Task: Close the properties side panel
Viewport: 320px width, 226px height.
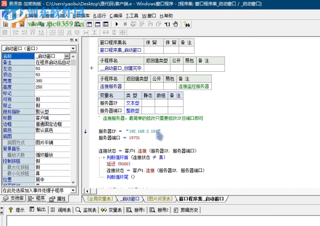Action: pyautogui.click(x=76, y=40)
